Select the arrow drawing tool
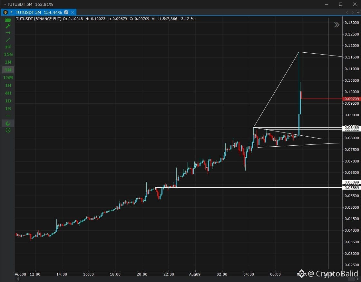 (8, 33)
